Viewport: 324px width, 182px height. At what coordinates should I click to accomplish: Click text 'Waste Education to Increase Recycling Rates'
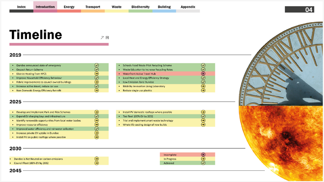pos(148,70)
